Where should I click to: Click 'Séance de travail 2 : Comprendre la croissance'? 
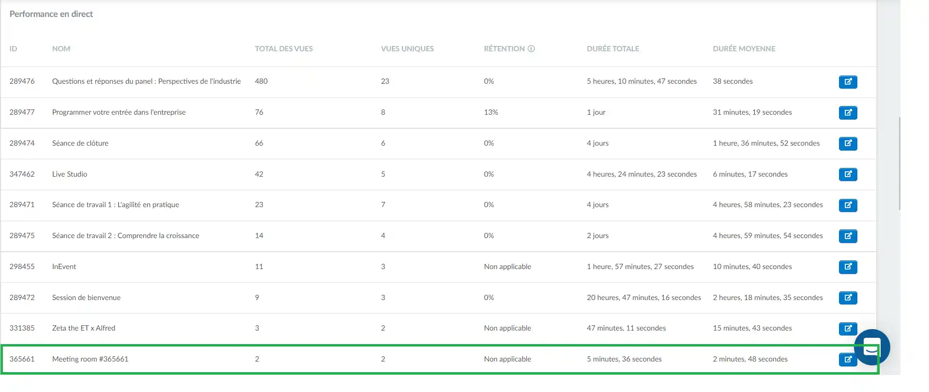[x=125, y=236]
